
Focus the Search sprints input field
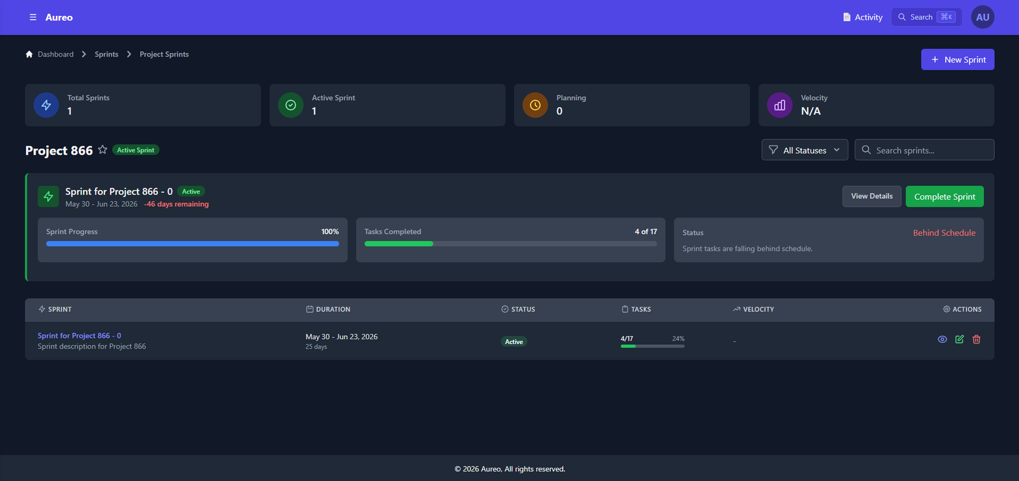tap(924, 150)
